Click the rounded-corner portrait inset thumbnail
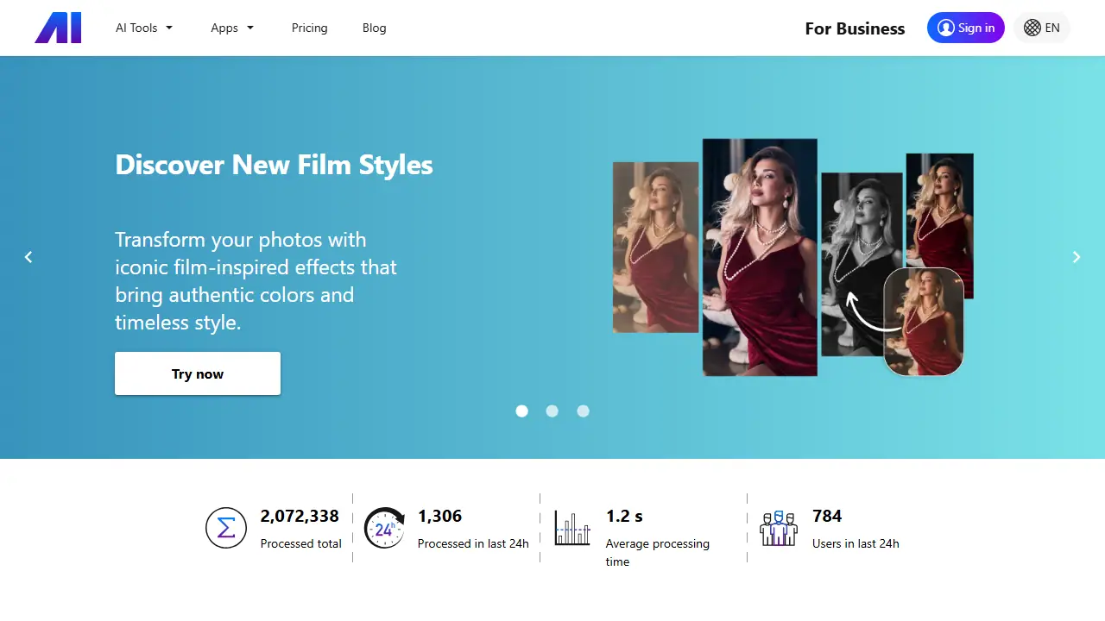Viewport: 1105px width, 621px height. 924,322
